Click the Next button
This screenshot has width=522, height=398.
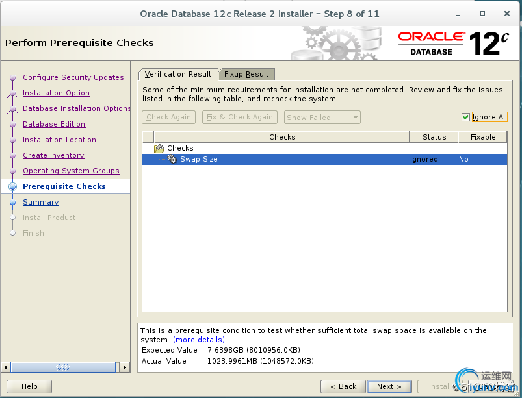coord(389,386)
